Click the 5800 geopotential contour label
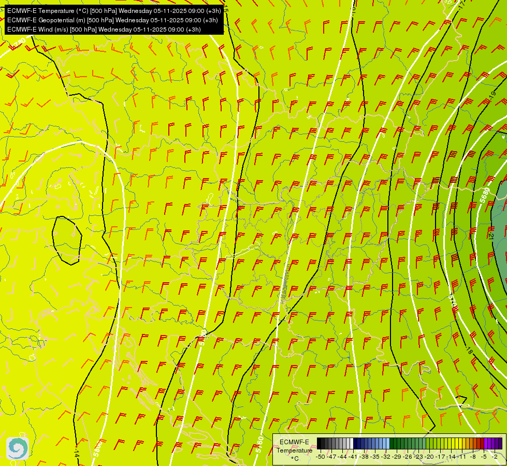The width and height of the screenshot is (507, 466). [x=98, y=448]
